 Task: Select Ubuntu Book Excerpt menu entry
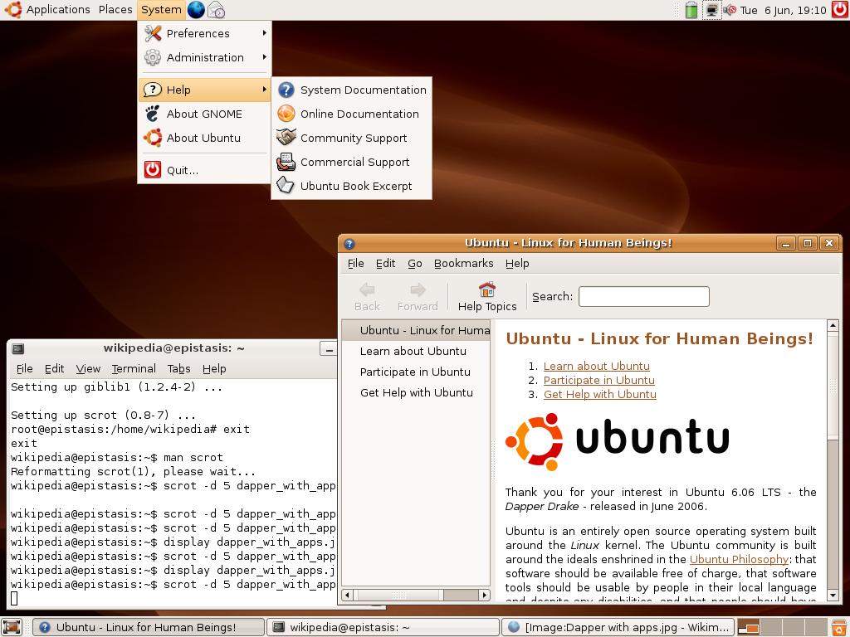click(355, 186)
